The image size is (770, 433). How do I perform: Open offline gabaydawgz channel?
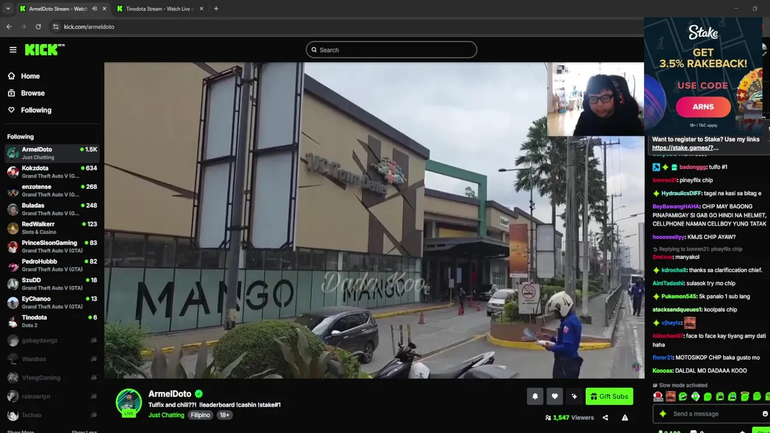click(52, 340)
